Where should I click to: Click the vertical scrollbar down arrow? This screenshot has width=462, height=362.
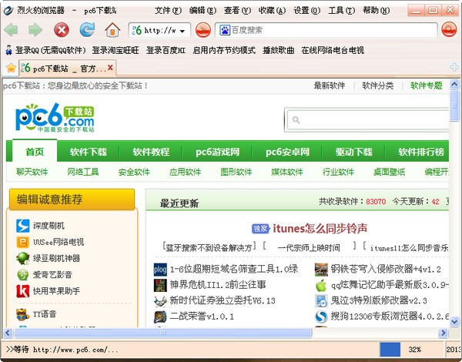454,322
